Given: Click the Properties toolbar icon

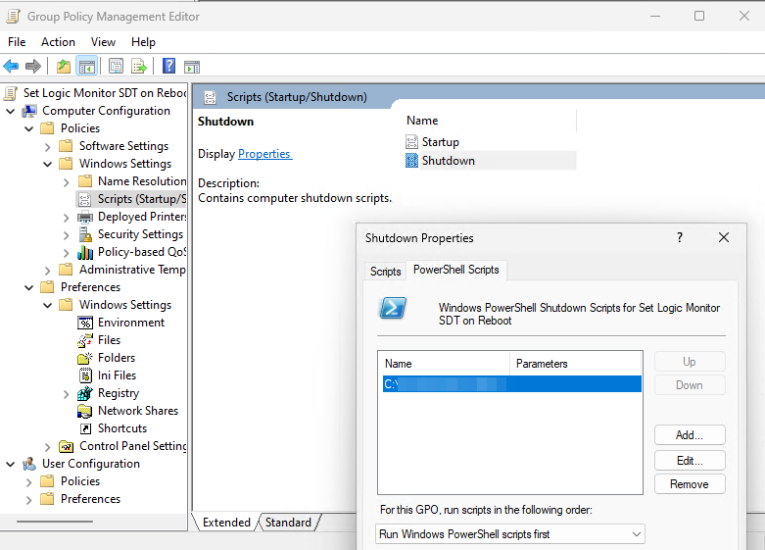Looking at the screenshot, I should click(117, 67).
